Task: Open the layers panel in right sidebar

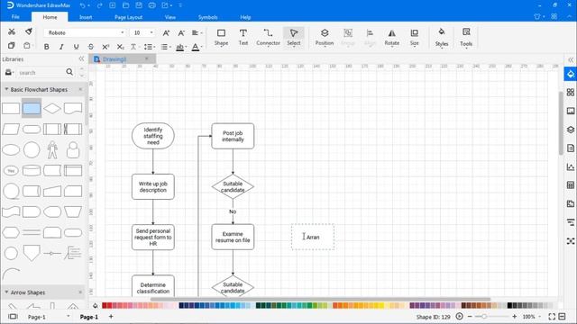Action: pos(571,130)
